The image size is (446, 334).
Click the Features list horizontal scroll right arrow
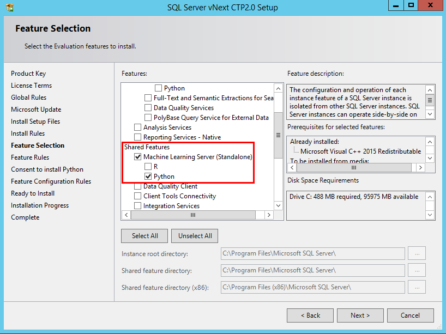tap(269, 215)
